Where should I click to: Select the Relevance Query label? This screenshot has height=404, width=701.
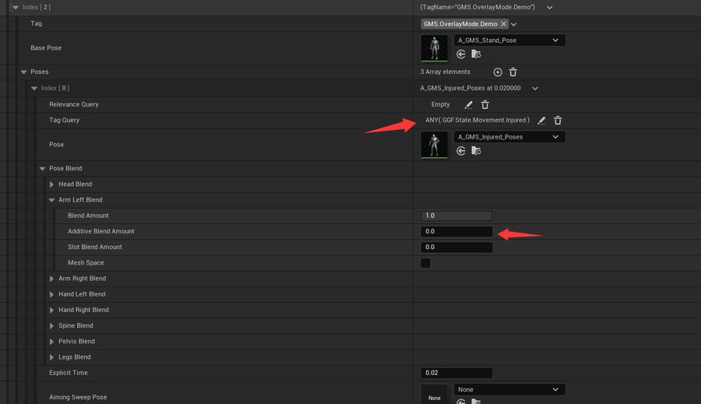point(74,104)
